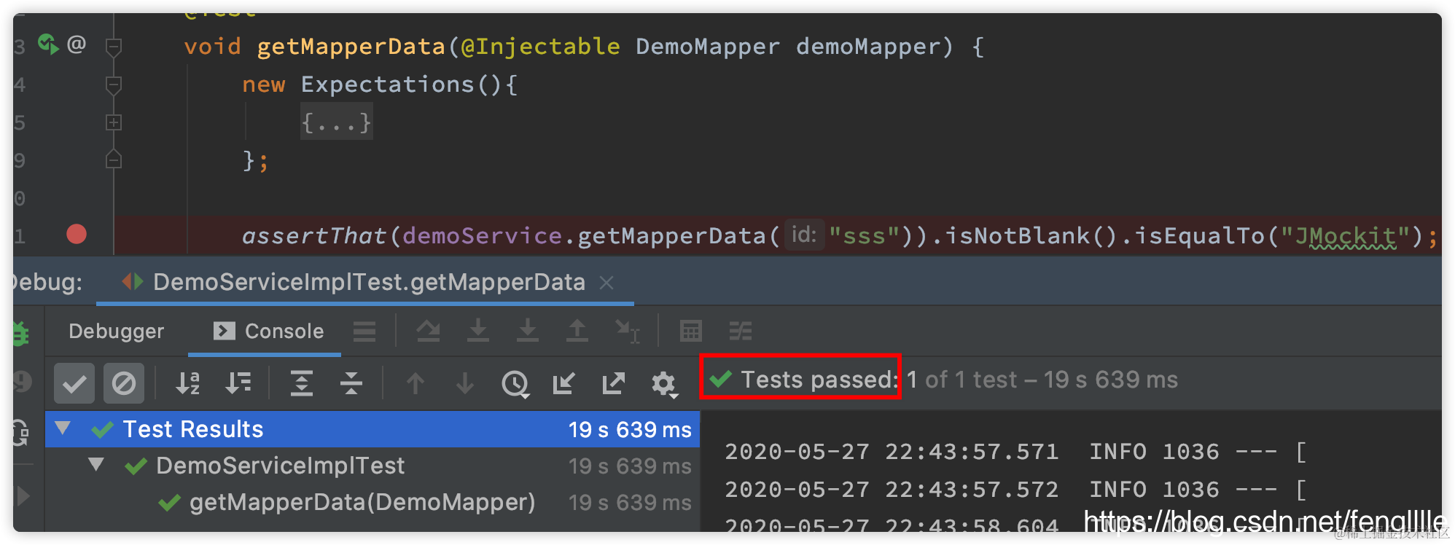Click the Tests passed status text
The image size is (1455, 545).
pyautogui.click(x=819, y=380)
